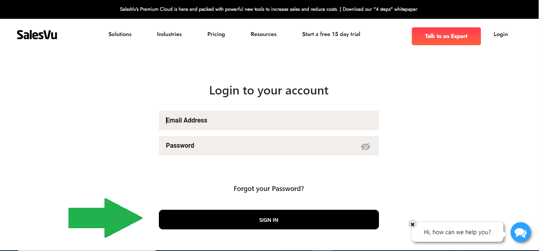This screenshot has height=251, width=539.
Task: Download the "4 steps" whitepaper
Action: click(x=380, y=9)
